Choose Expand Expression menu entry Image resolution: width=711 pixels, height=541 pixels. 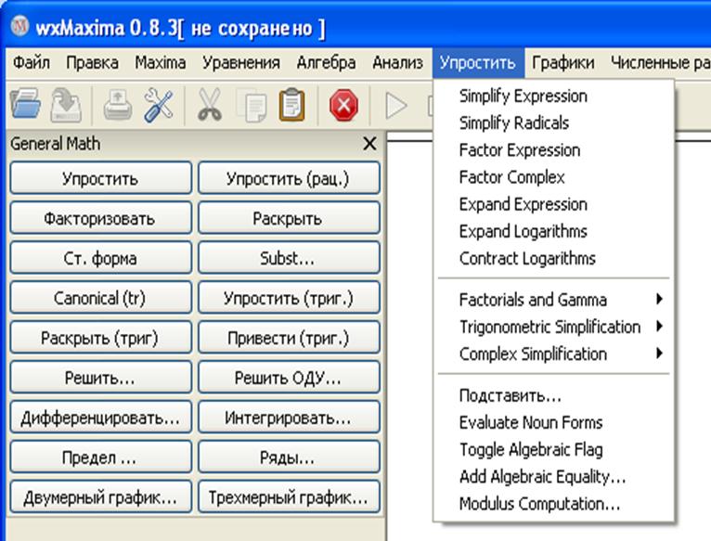[x=553, y=204]
